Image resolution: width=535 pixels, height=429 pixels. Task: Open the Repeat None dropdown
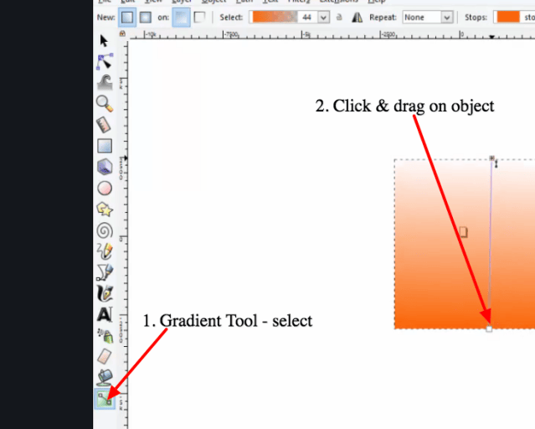(427, 17)
